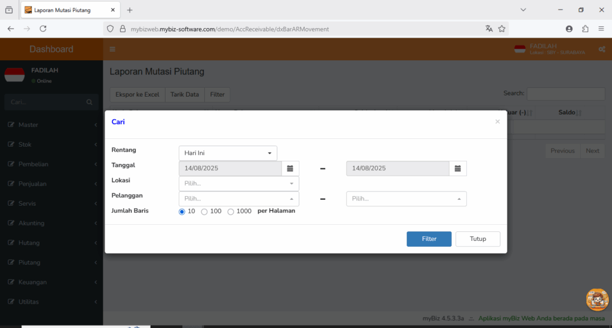Expand the Pembelian sidebar menu
Viewport: 612px width, 328px height.
[51, 164]
